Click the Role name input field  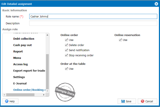click(x=92, y=16)
